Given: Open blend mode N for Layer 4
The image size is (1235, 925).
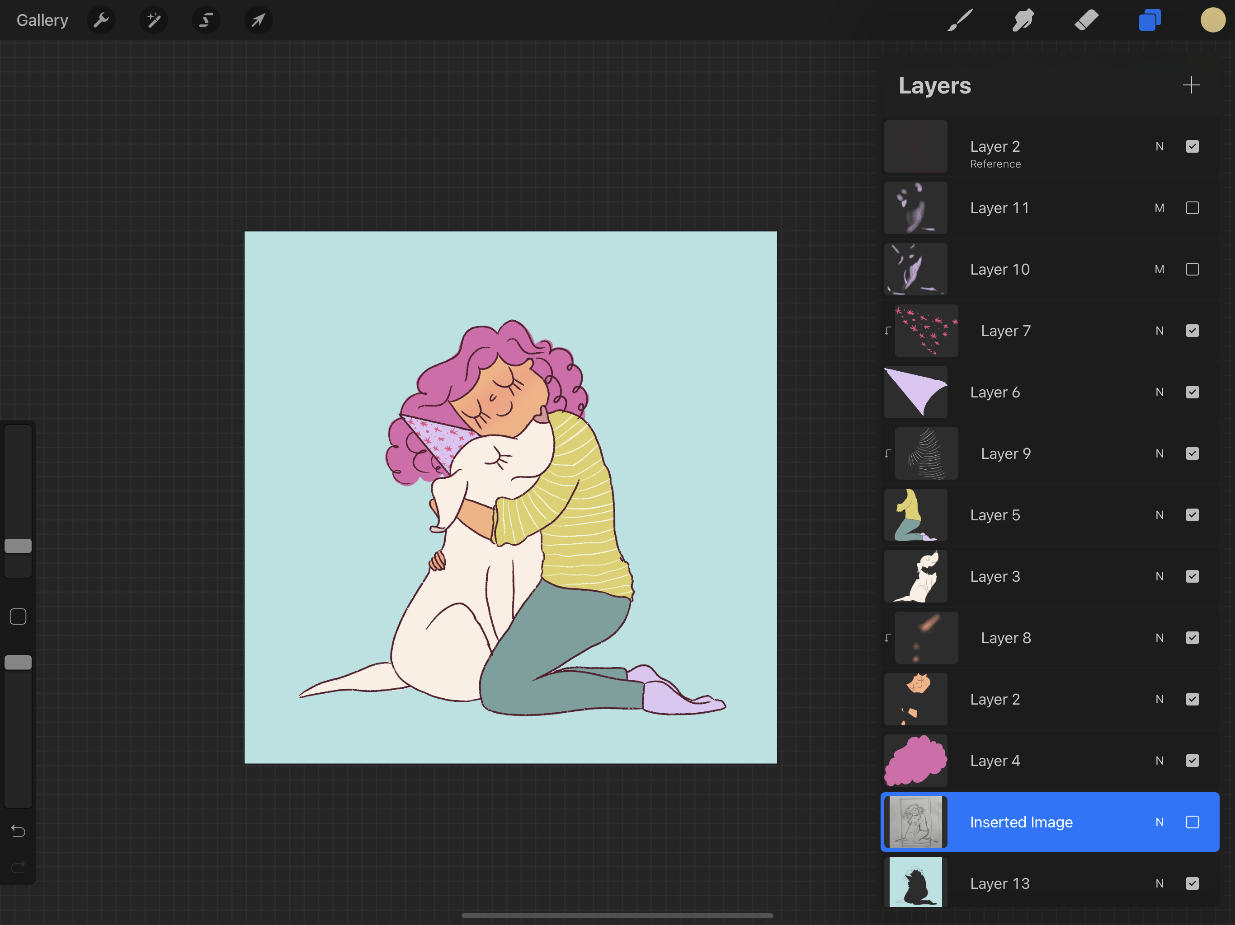Looking at the screenshot, I should tap(1160, 761).
